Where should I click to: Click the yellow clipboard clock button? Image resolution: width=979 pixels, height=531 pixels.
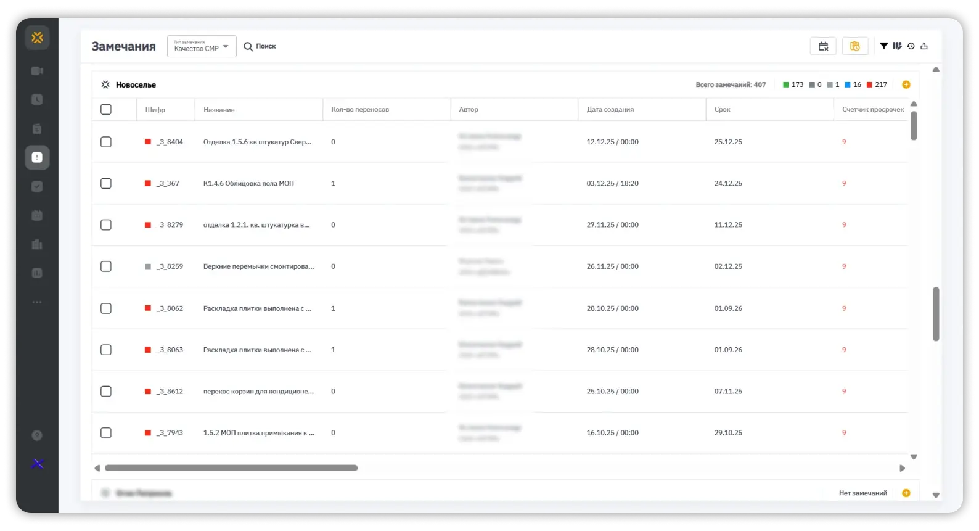(x=855, y=46)
